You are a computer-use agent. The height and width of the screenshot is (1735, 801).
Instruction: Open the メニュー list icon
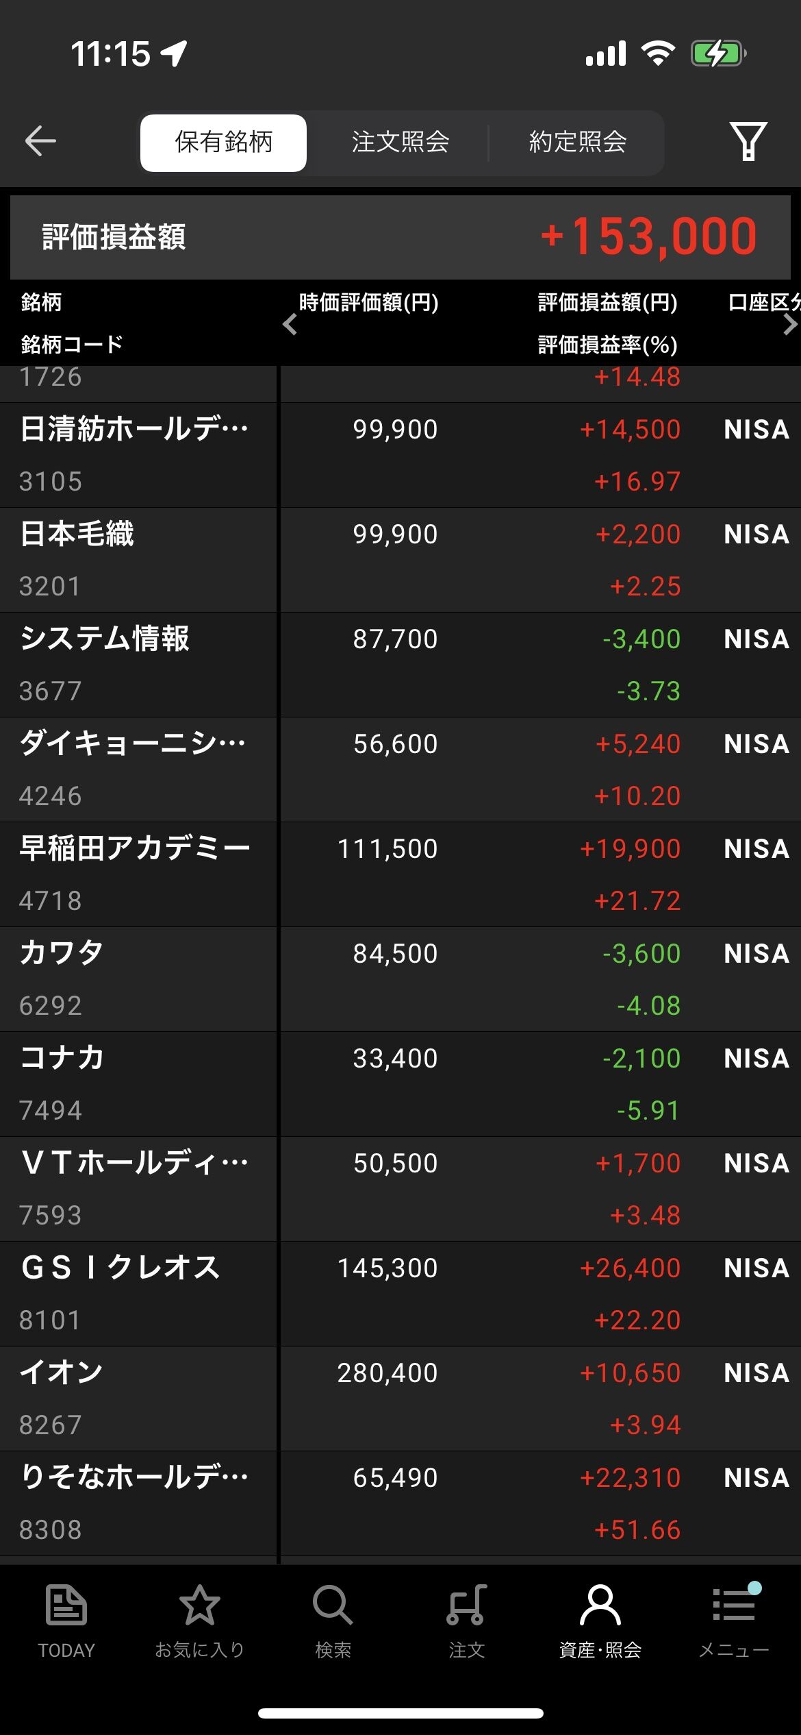coord(734,1621)
